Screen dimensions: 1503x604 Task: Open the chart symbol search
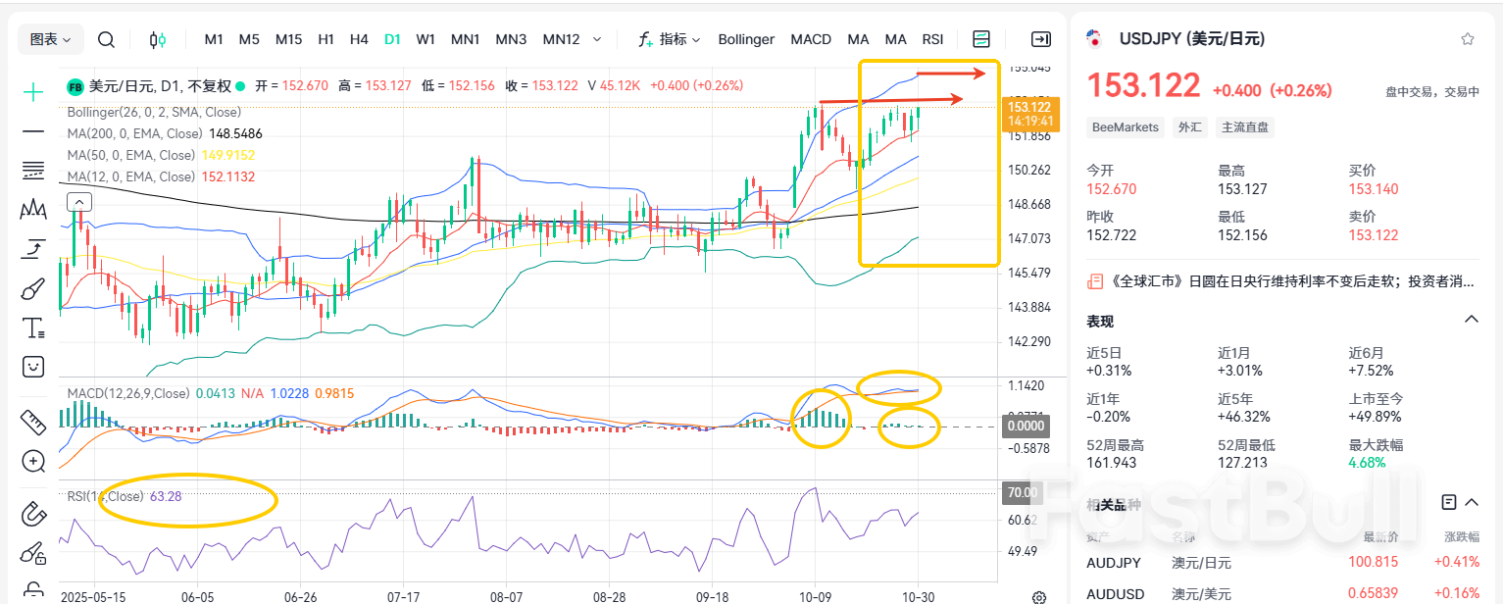[106, 39]
